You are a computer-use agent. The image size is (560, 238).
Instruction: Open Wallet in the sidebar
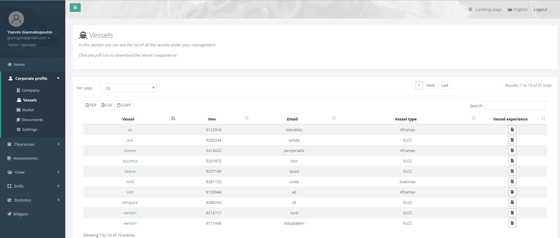28,110
